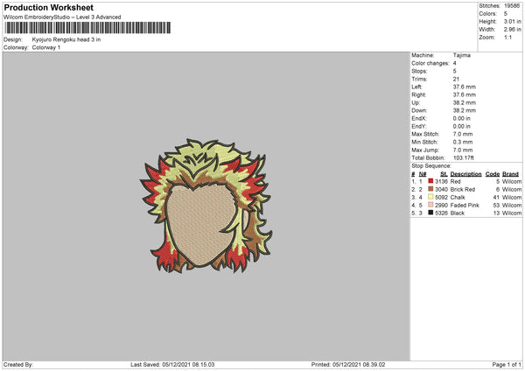Screen dimensions: 525x371
Task: Click the Height value '3.01 in'
Action: [513, 21]
